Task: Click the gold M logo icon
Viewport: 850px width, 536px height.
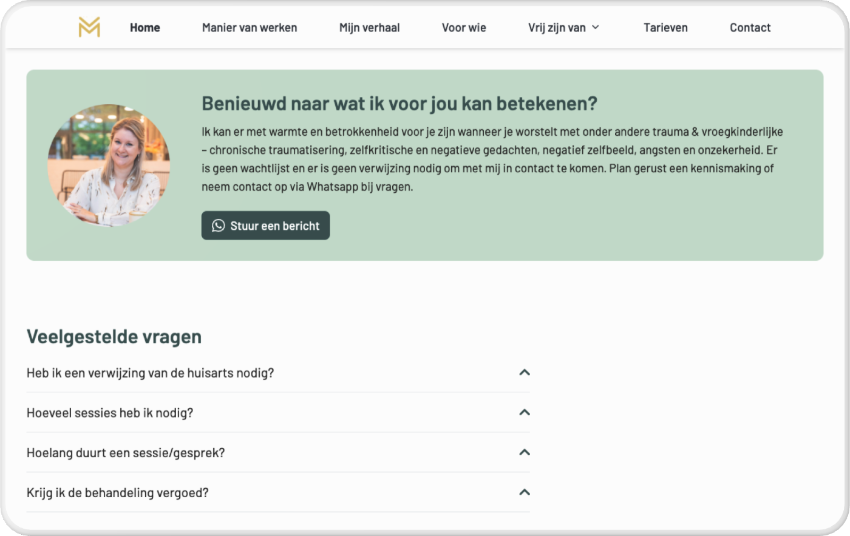Action: point(89,27)
